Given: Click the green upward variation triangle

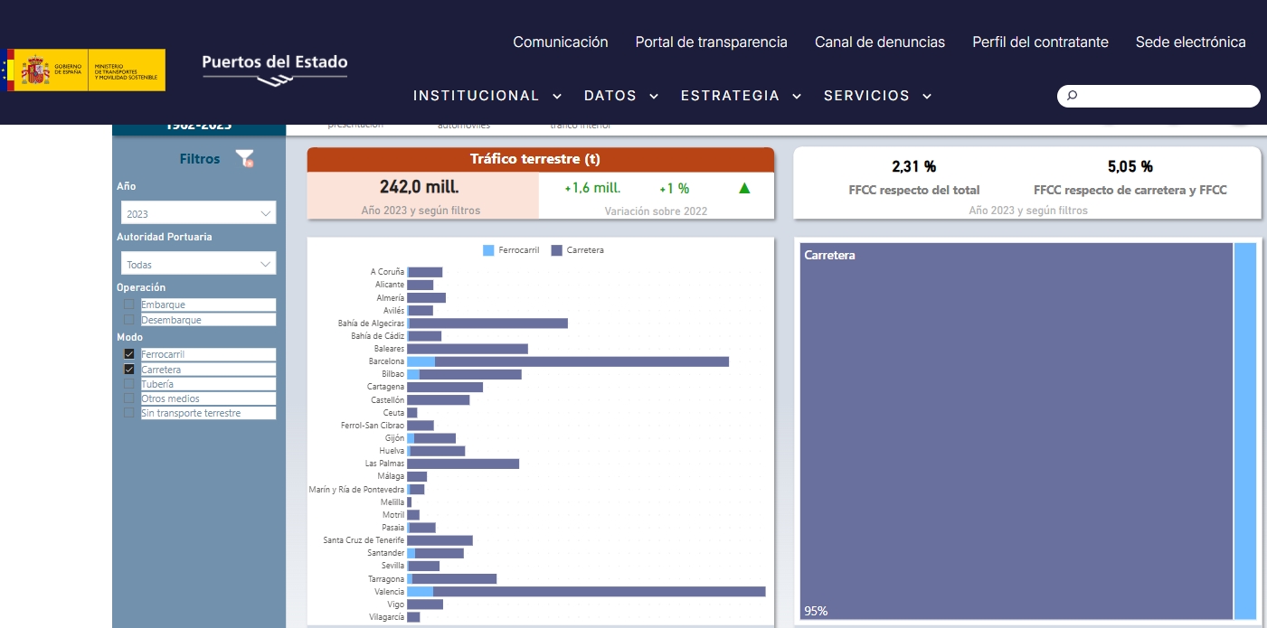Looking at the screenshot, I should [x=744, y=188].
